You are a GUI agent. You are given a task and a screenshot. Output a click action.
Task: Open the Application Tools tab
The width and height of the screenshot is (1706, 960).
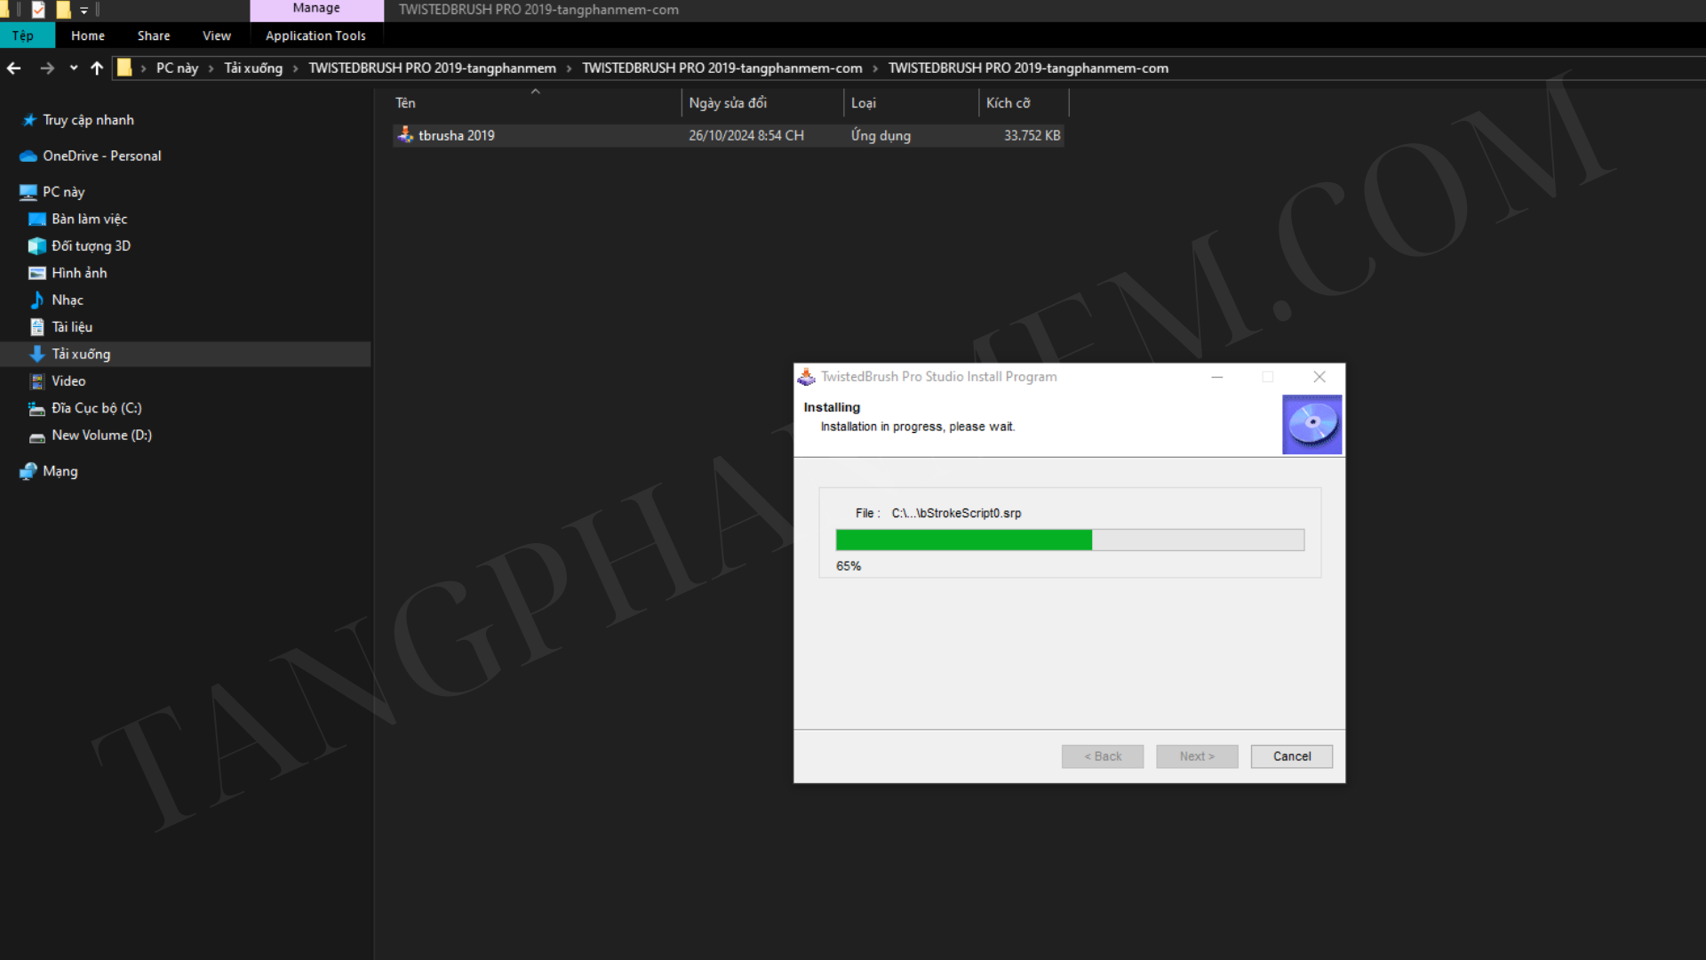[315, 36]
